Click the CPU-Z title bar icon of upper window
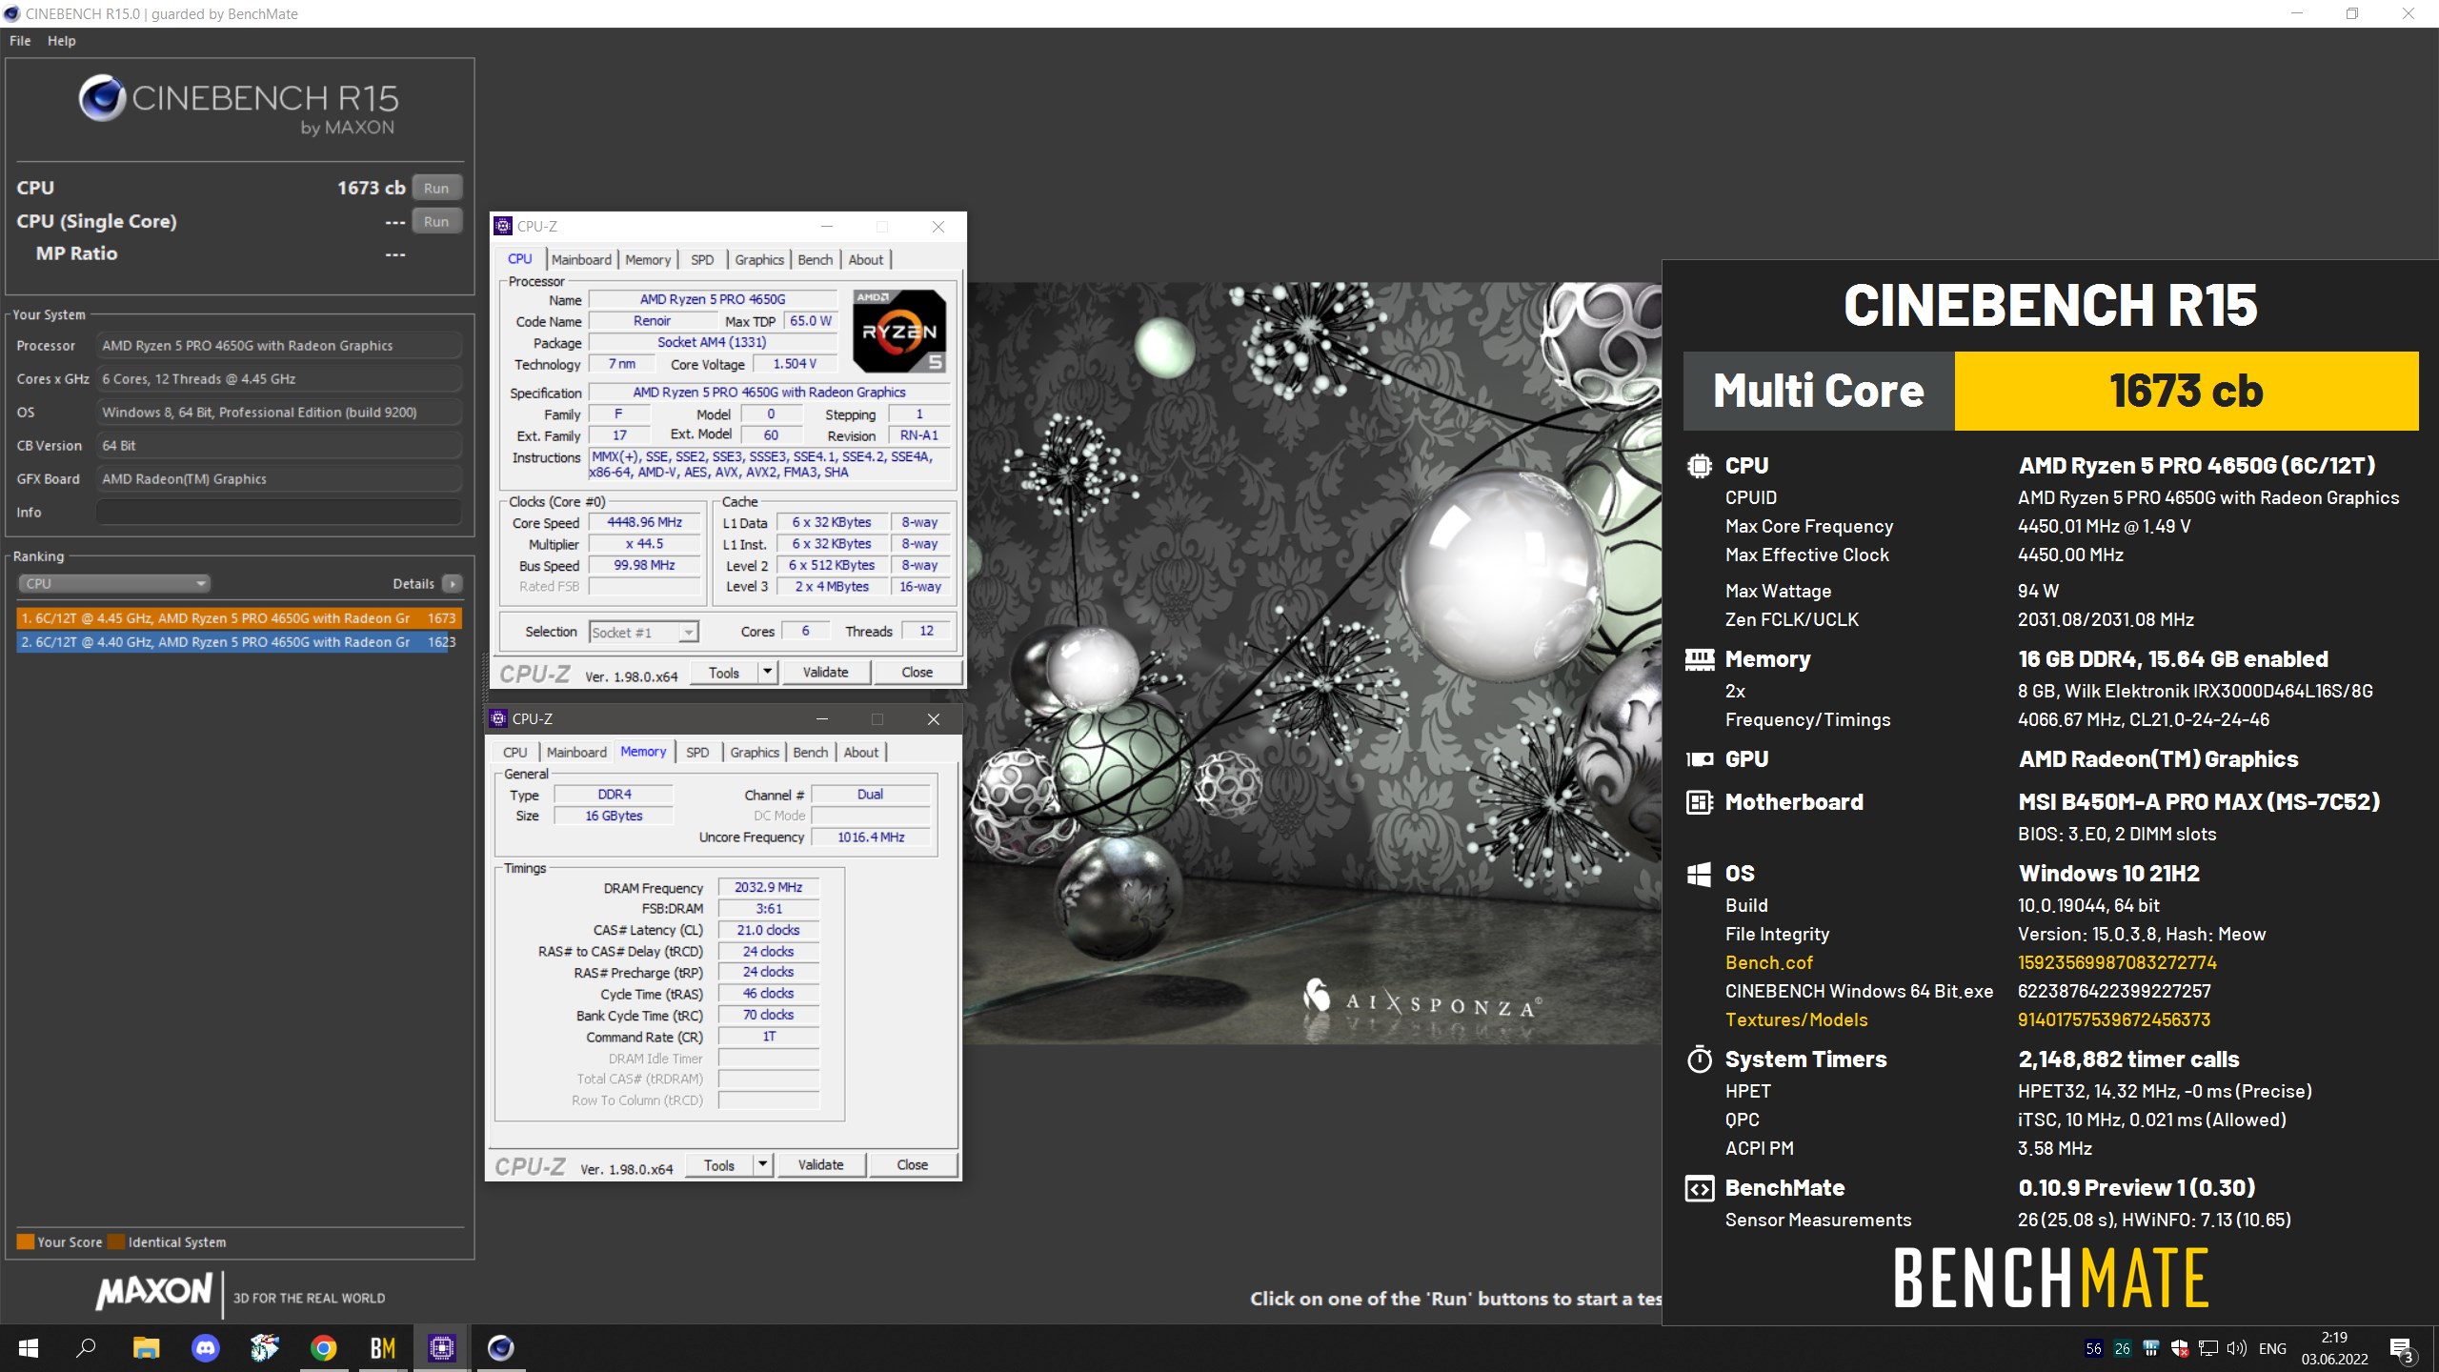 [503, 226]
